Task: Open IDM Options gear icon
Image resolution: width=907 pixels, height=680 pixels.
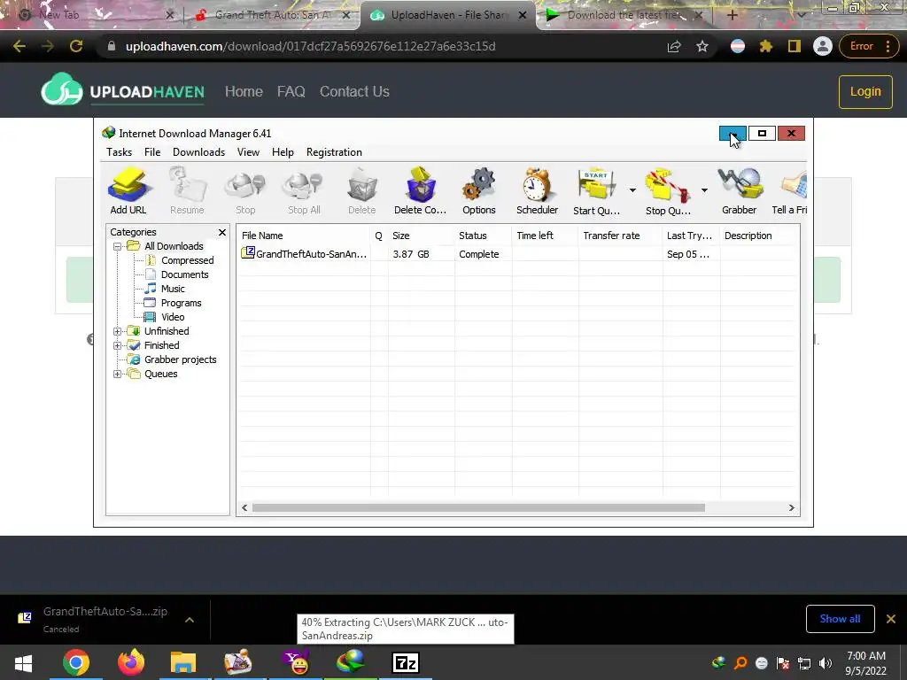Action: click(x=479, y=191)
